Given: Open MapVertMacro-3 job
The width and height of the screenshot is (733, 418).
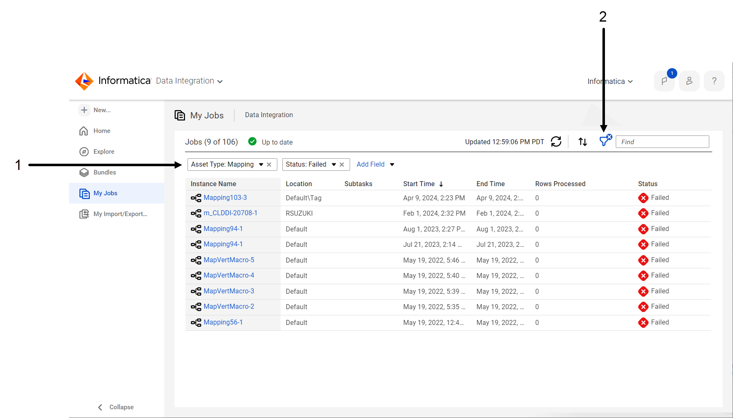Looking at the screenshot, I should click(229, 291).
